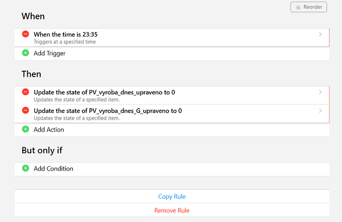Expand PV_vyroba_dnes_G_upraveno action with chevron
The height and width of the screenshot is (222, 342).
point(320,111)
